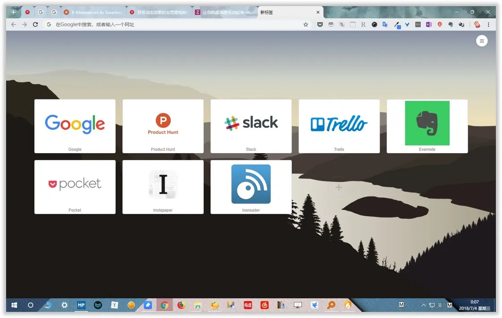Reload the current page
Image resolution: width=502 pixels, height=318 pixels.
pos(35,24)
